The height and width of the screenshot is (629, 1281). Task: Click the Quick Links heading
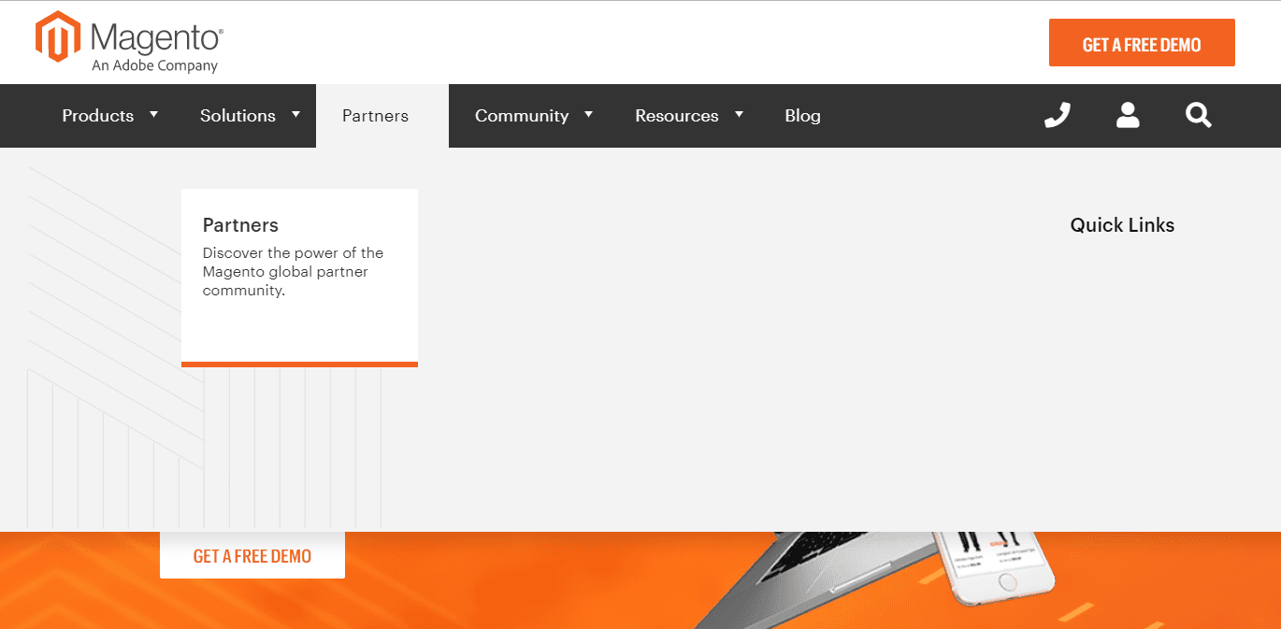click(x=1122, y=225)
